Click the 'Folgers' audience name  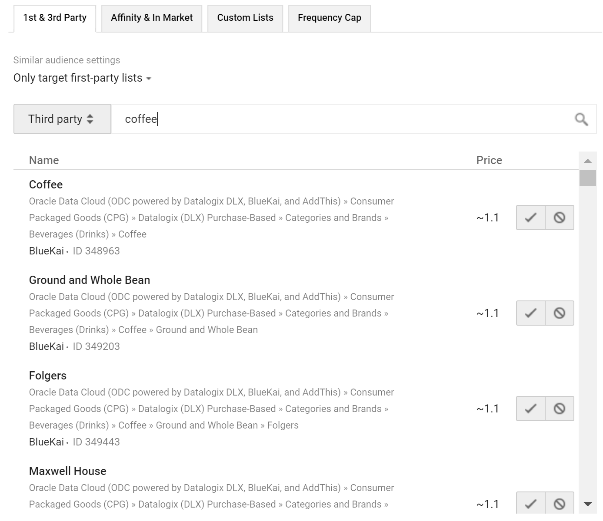point(48,376)
